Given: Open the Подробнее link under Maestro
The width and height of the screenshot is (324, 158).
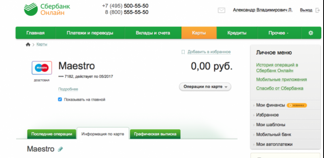Looking at the screenshot, I should coord(68,89).
